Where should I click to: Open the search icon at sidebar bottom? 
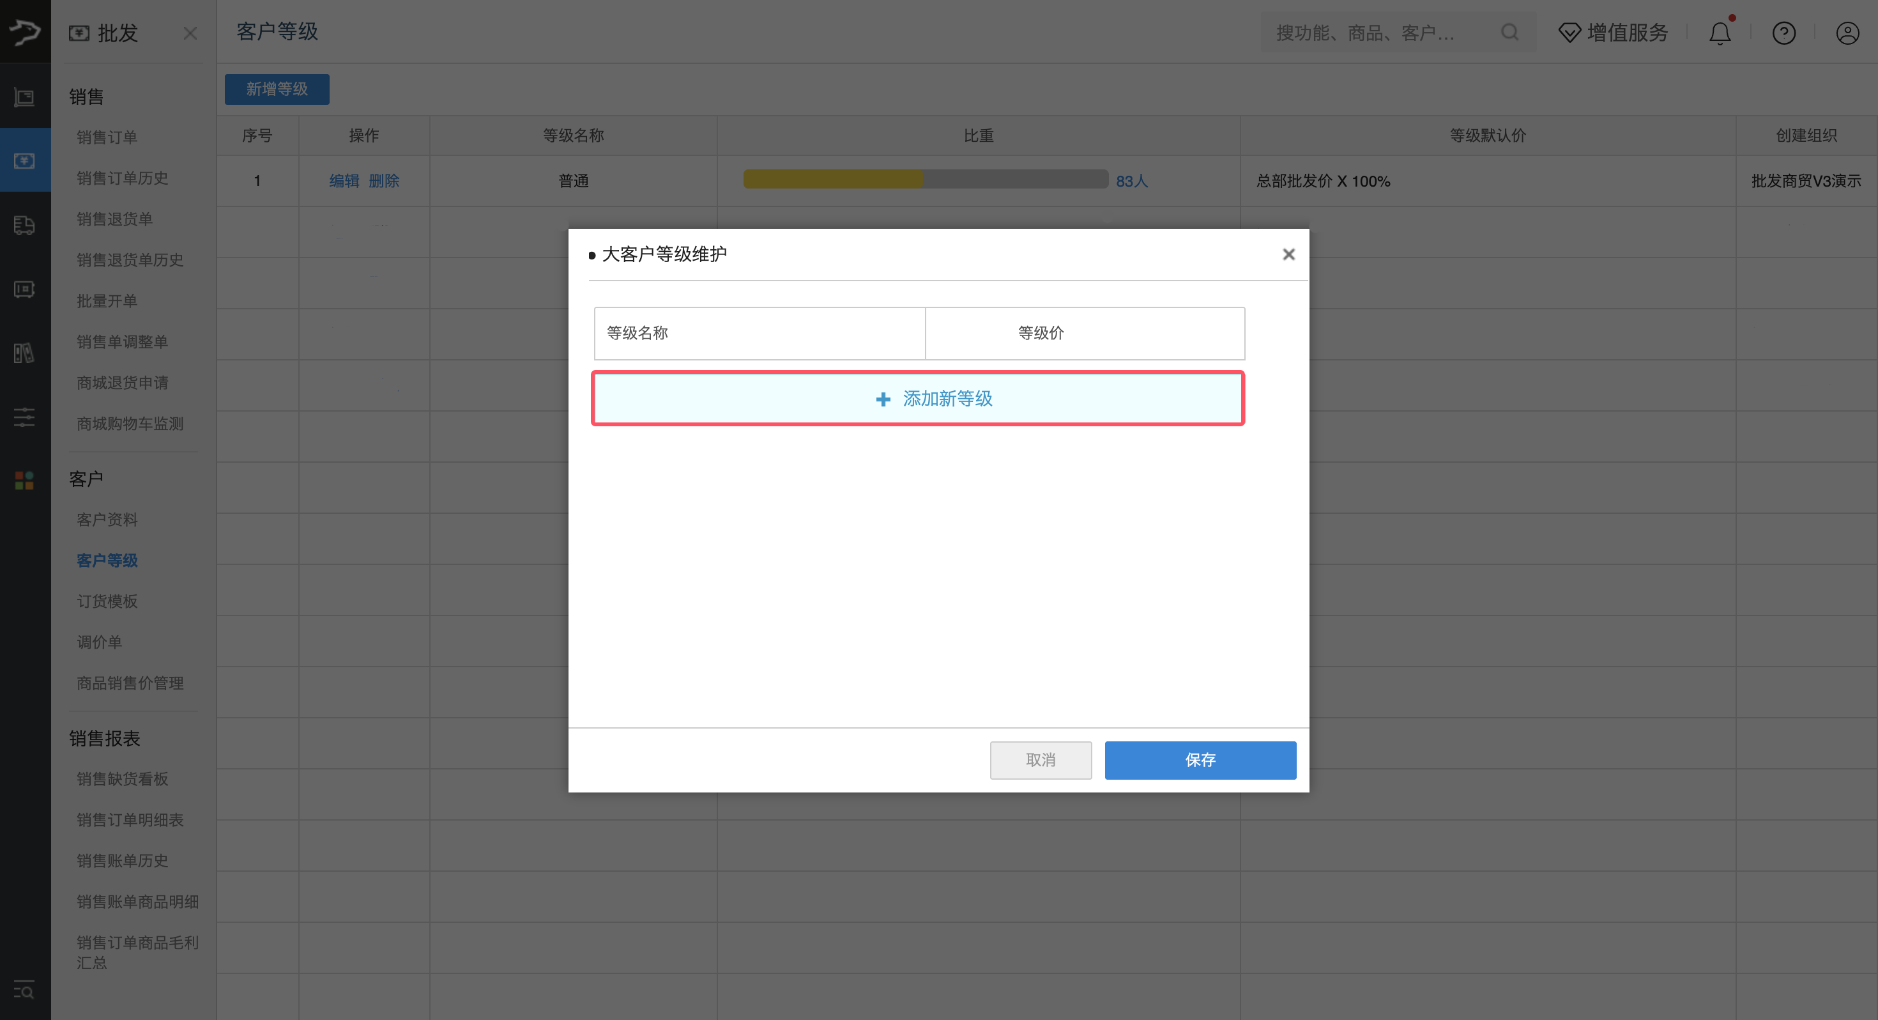pos(26,991)
